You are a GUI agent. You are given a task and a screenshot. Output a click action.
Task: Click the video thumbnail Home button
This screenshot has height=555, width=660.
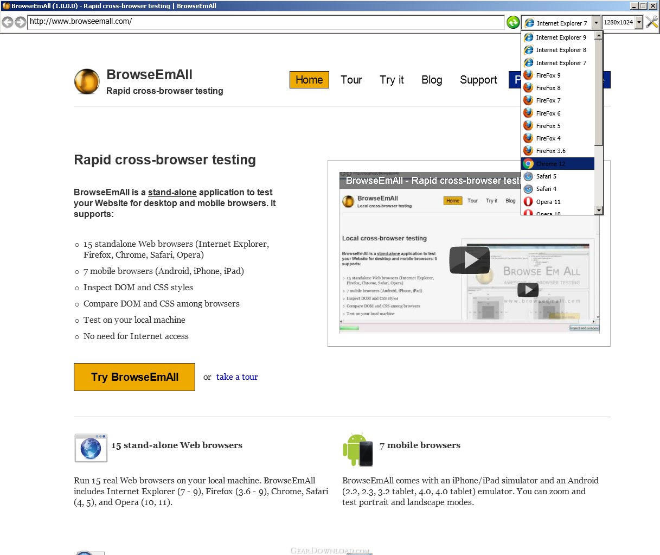453,201
